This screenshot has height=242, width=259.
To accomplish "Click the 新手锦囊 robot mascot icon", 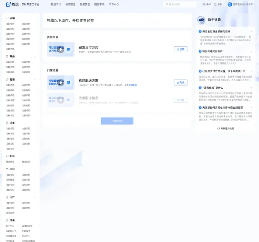I will tap(201, 20).
